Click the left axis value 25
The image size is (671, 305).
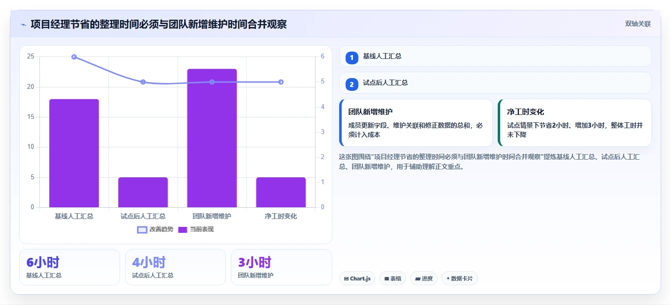tap(31, 56)
